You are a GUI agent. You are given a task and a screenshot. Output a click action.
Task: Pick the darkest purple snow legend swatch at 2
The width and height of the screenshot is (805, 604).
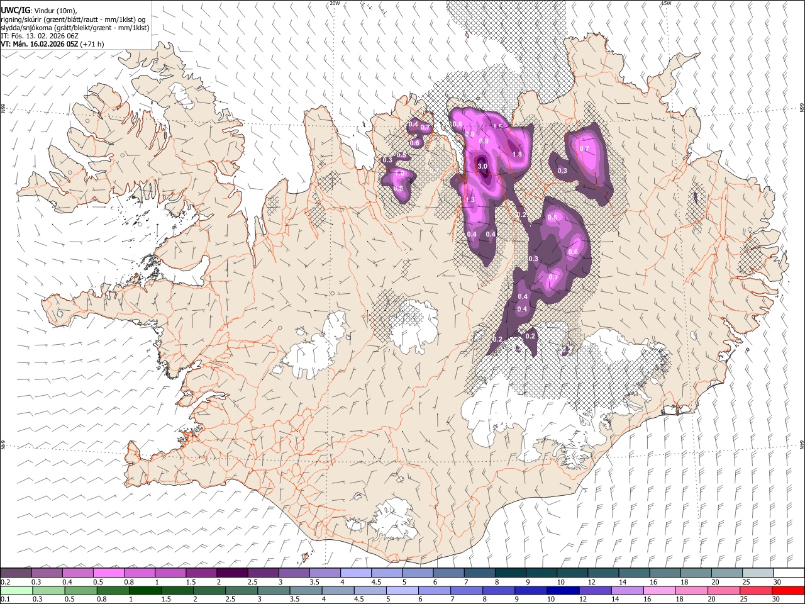(232, 573)
